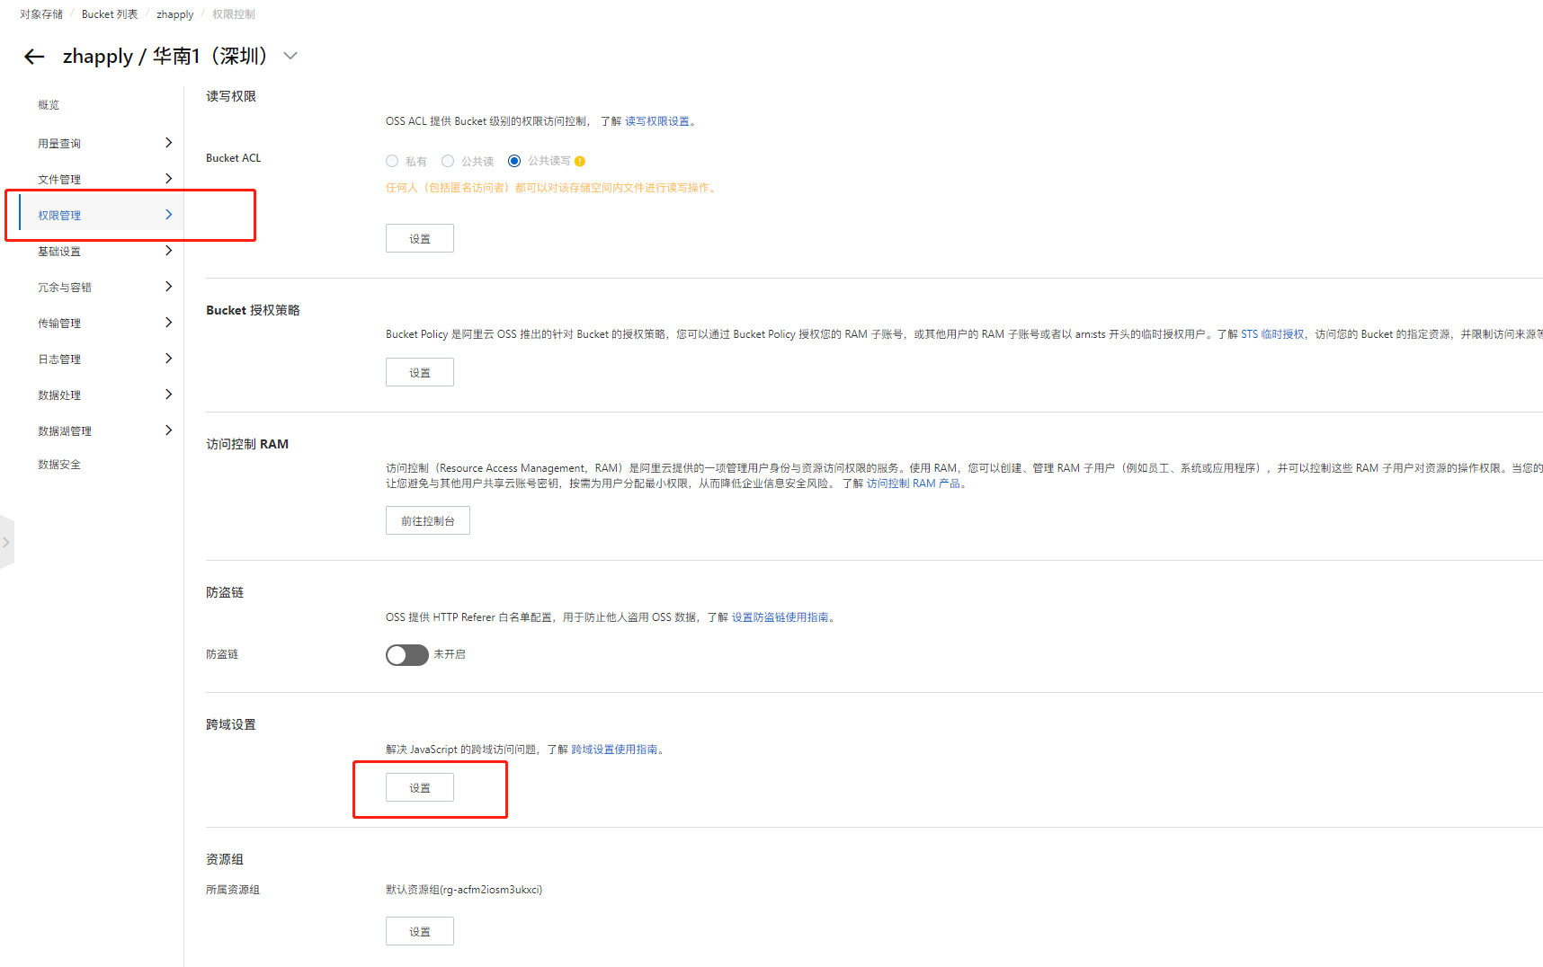Image resolution: width=1543 pixels, height=967 pixels.
Task: Select 权限管理 in the sidebar
Action: click(59, 216)
